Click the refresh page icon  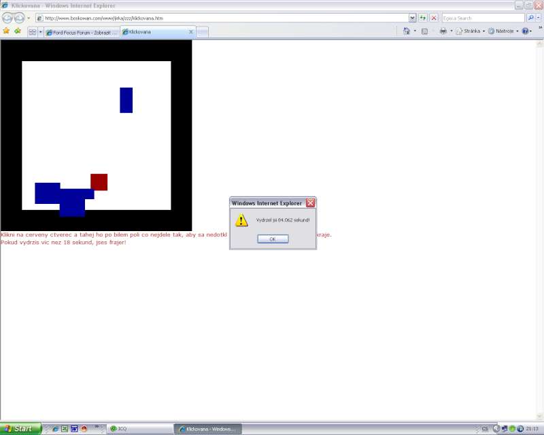point(423,18)
